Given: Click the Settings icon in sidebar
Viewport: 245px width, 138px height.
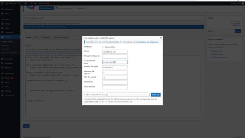Looking at the screenshot, I should (x=2, y=91).
